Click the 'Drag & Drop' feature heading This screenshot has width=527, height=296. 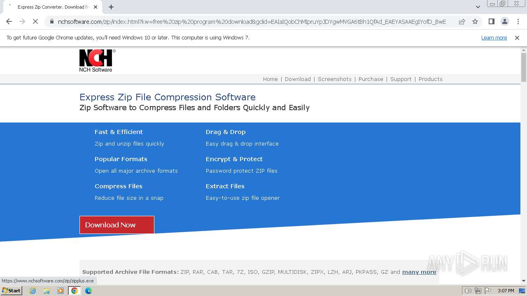(x=226, y=132)
